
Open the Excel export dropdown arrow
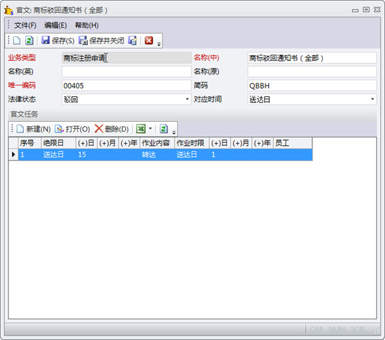[150, 128]
